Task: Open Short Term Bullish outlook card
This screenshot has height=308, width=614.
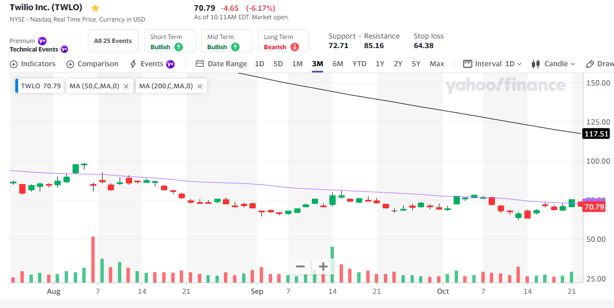Action: tap(170, 41)
